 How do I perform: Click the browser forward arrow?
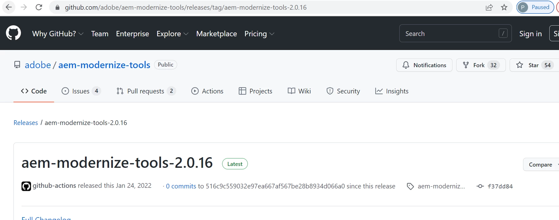[24, 7]
